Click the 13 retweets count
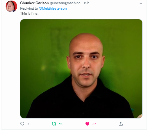Viewport: 152px width, 130px height. [x=61, y=124]
